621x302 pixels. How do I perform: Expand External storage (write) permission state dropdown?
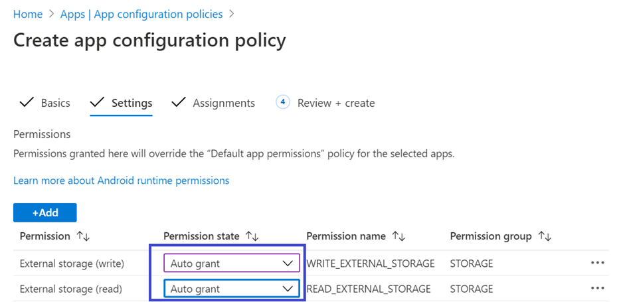231,264
